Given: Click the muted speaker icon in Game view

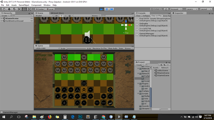Looking at the screenshot, I should click(128, 65).
